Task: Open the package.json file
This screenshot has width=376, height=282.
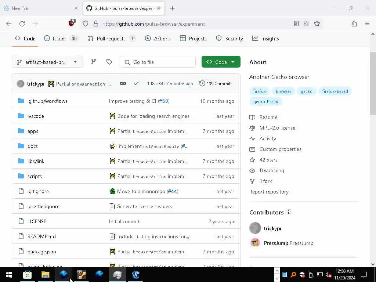Action: pos(42,252)
